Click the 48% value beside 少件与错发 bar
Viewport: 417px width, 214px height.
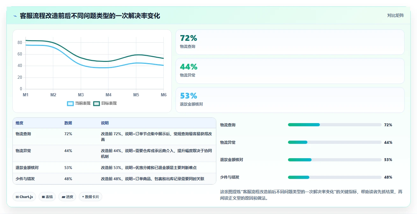pyautogui.click(x=388, y=177)
